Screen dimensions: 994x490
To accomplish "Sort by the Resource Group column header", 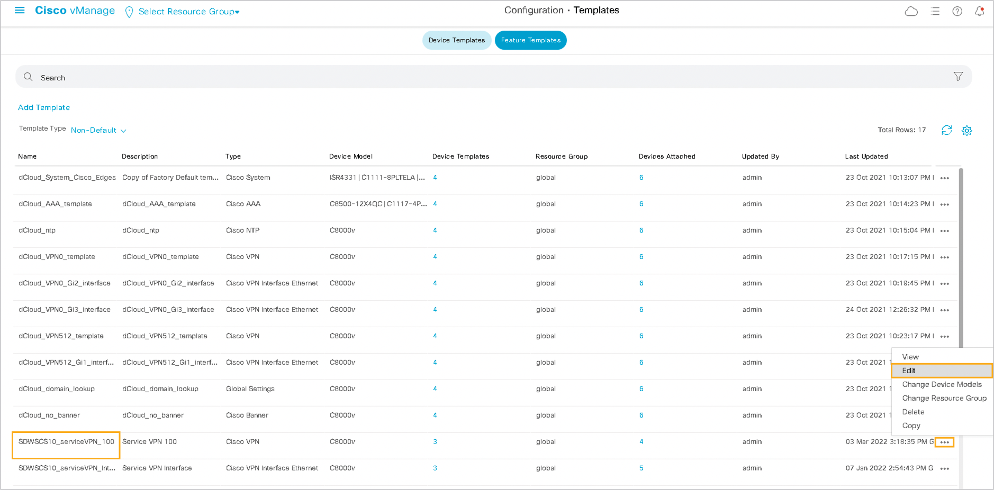I will point(562,156).
